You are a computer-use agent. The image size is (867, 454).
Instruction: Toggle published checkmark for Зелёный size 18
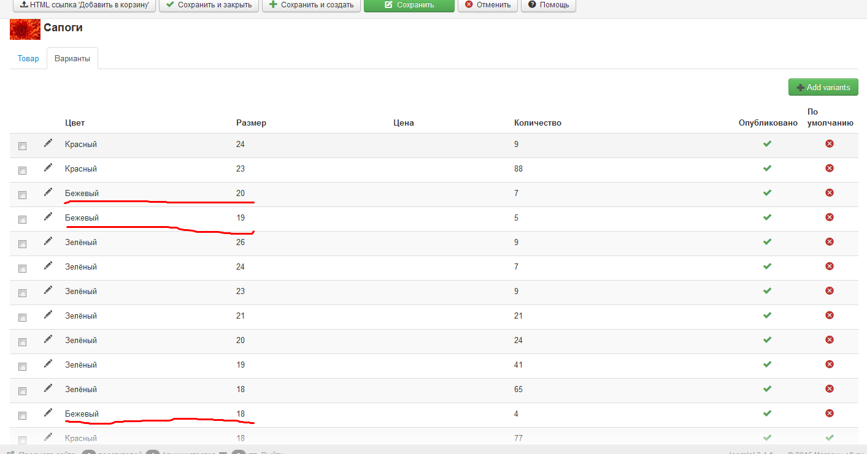(x=767, y=389)
